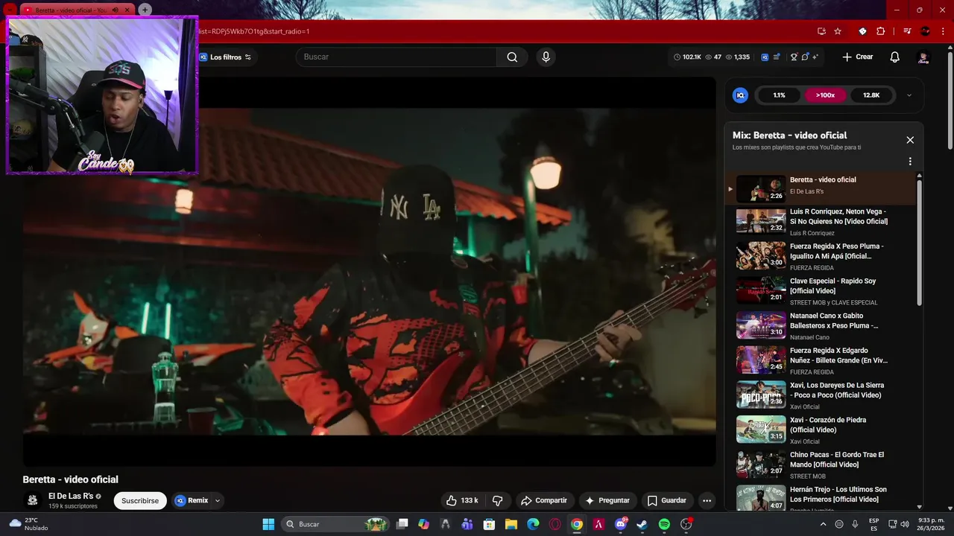Select the >100x pill
Viewport: 954px width, 536px height.
[825, 95]
